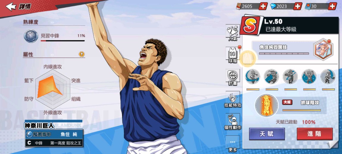Select the first skill icon in the row
The height and width of the screenshot is (154, 342).
coord(252,77)
